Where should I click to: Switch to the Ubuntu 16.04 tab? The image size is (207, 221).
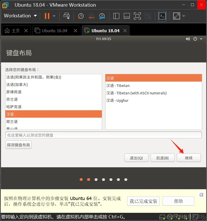pos(51,31)
